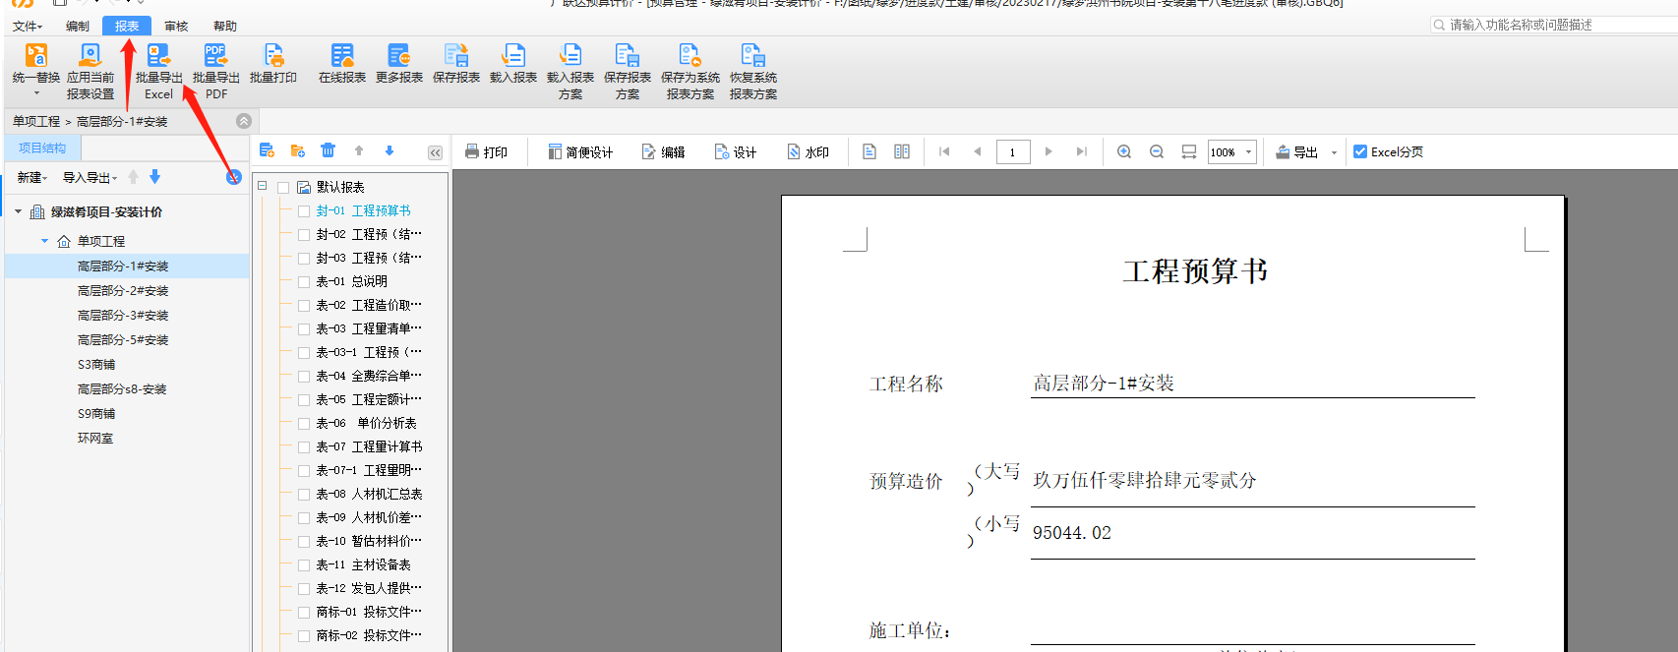Collapse the report list with double-chevron button
This screenshot has width=1678, height=652.
435,152
